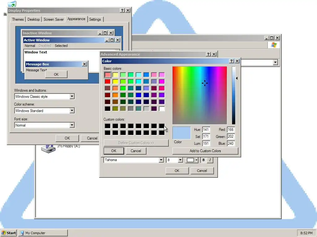Click the Display Properties help question mark

[x=122, y=10]
